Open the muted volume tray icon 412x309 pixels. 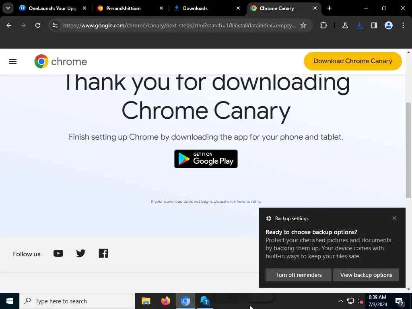pos(360,301)
